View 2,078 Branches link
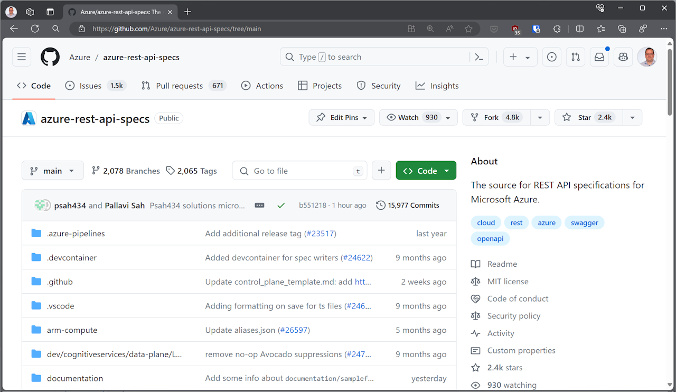 tap(126, 171)
